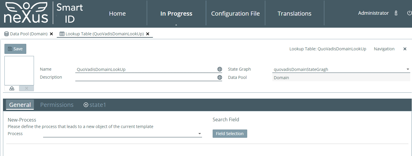The height and width of the screenshot is (156, 412).
Task: Click the globe icon next to Name field
Action: [x=219, y=69]
